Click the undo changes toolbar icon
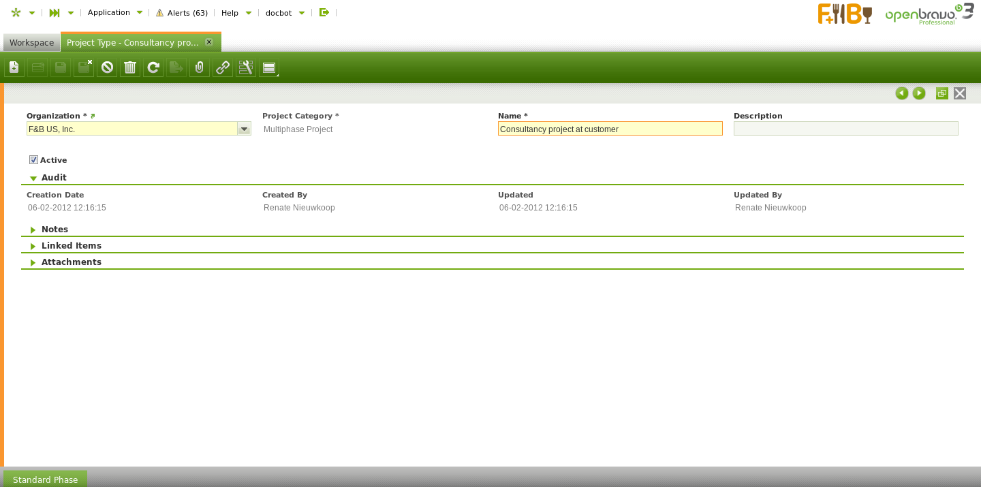The image size is (981, 487). (107, 67)
